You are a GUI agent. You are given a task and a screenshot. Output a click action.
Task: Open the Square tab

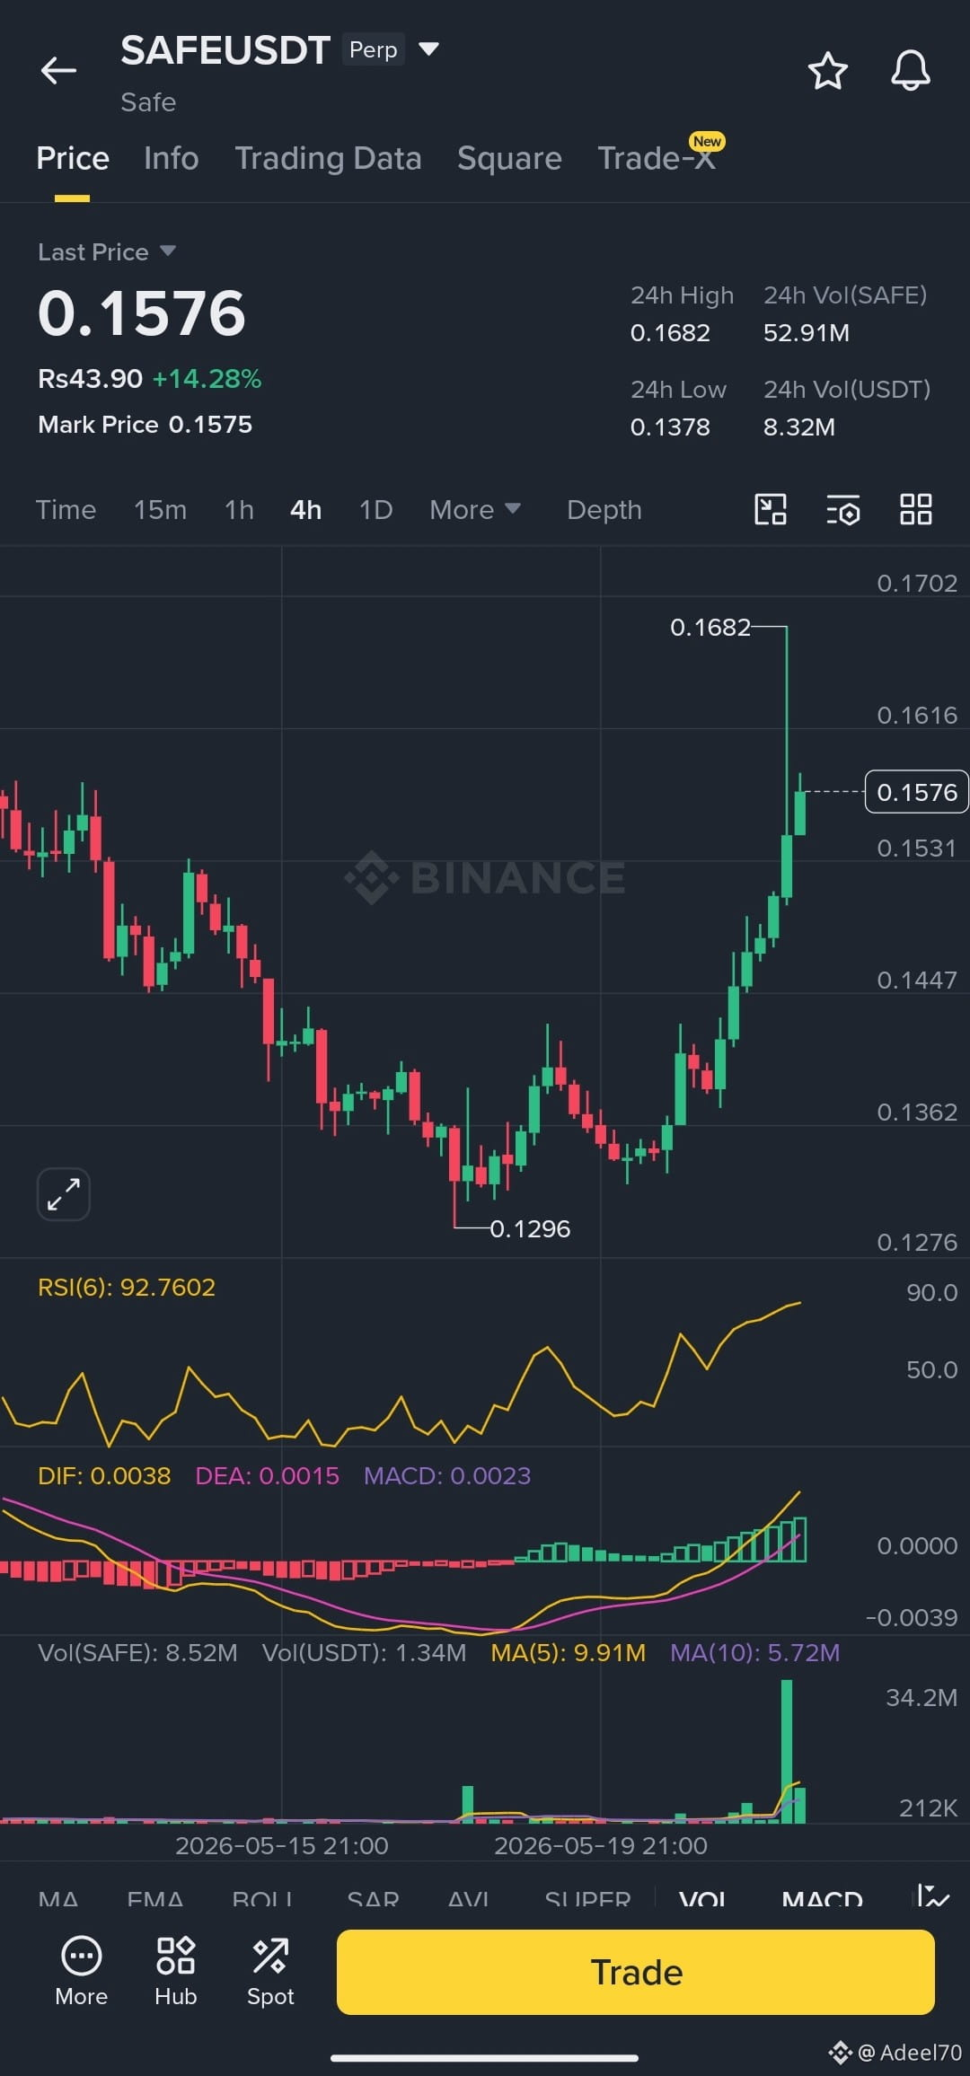509,158
